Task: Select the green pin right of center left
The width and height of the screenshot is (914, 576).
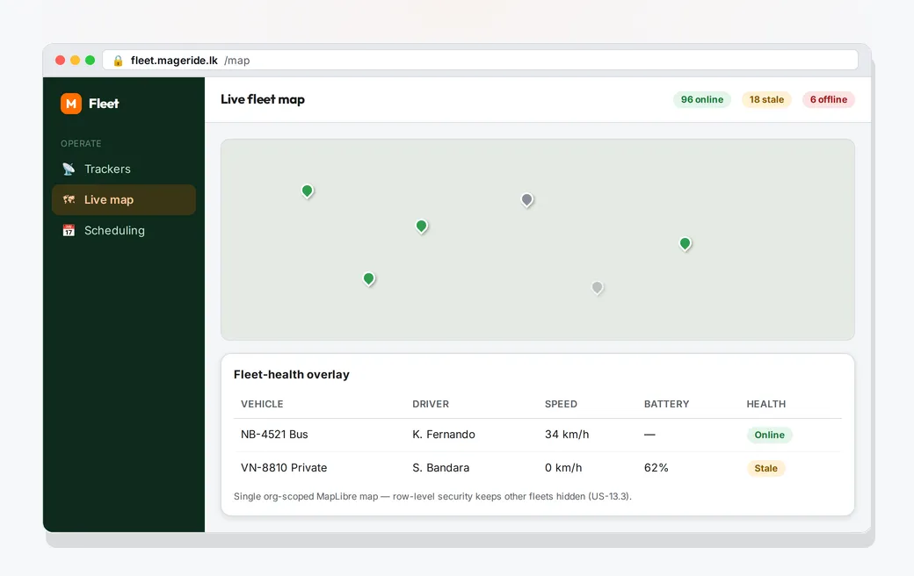Action: tap(422, 226)
